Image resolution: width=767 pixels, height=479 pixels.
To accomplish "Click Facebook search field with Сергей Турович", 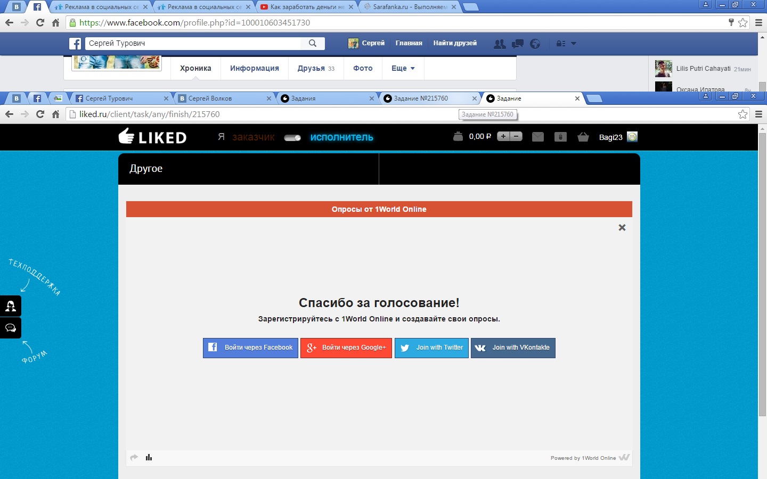I will click(193, 44).
